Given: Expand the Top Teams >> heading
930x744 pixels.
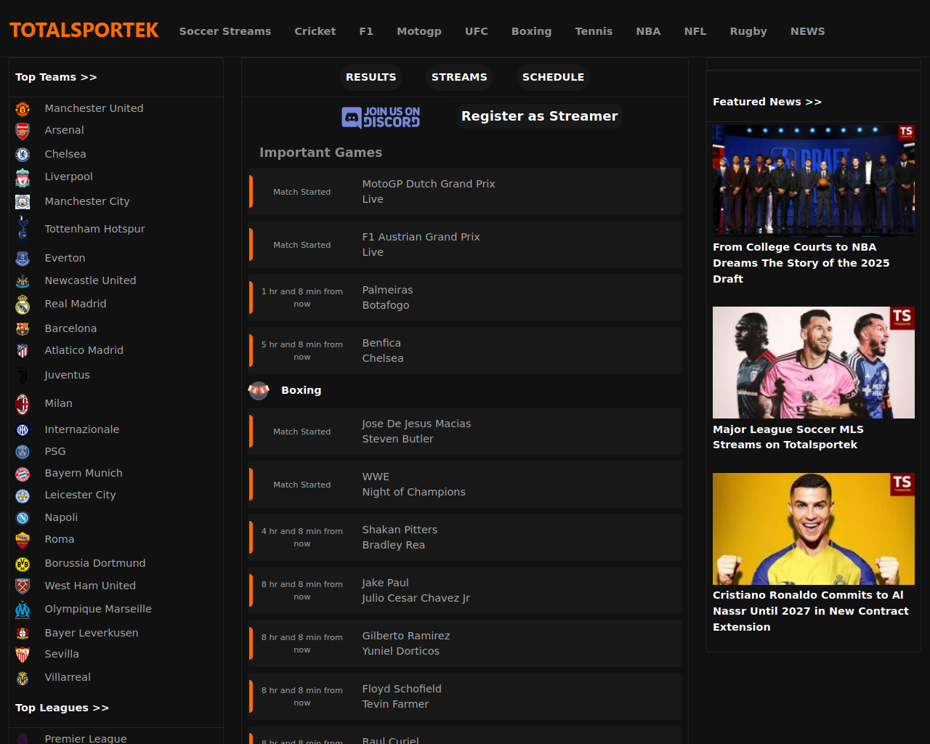Looking at the screenshot, I should tap(56, 77).
